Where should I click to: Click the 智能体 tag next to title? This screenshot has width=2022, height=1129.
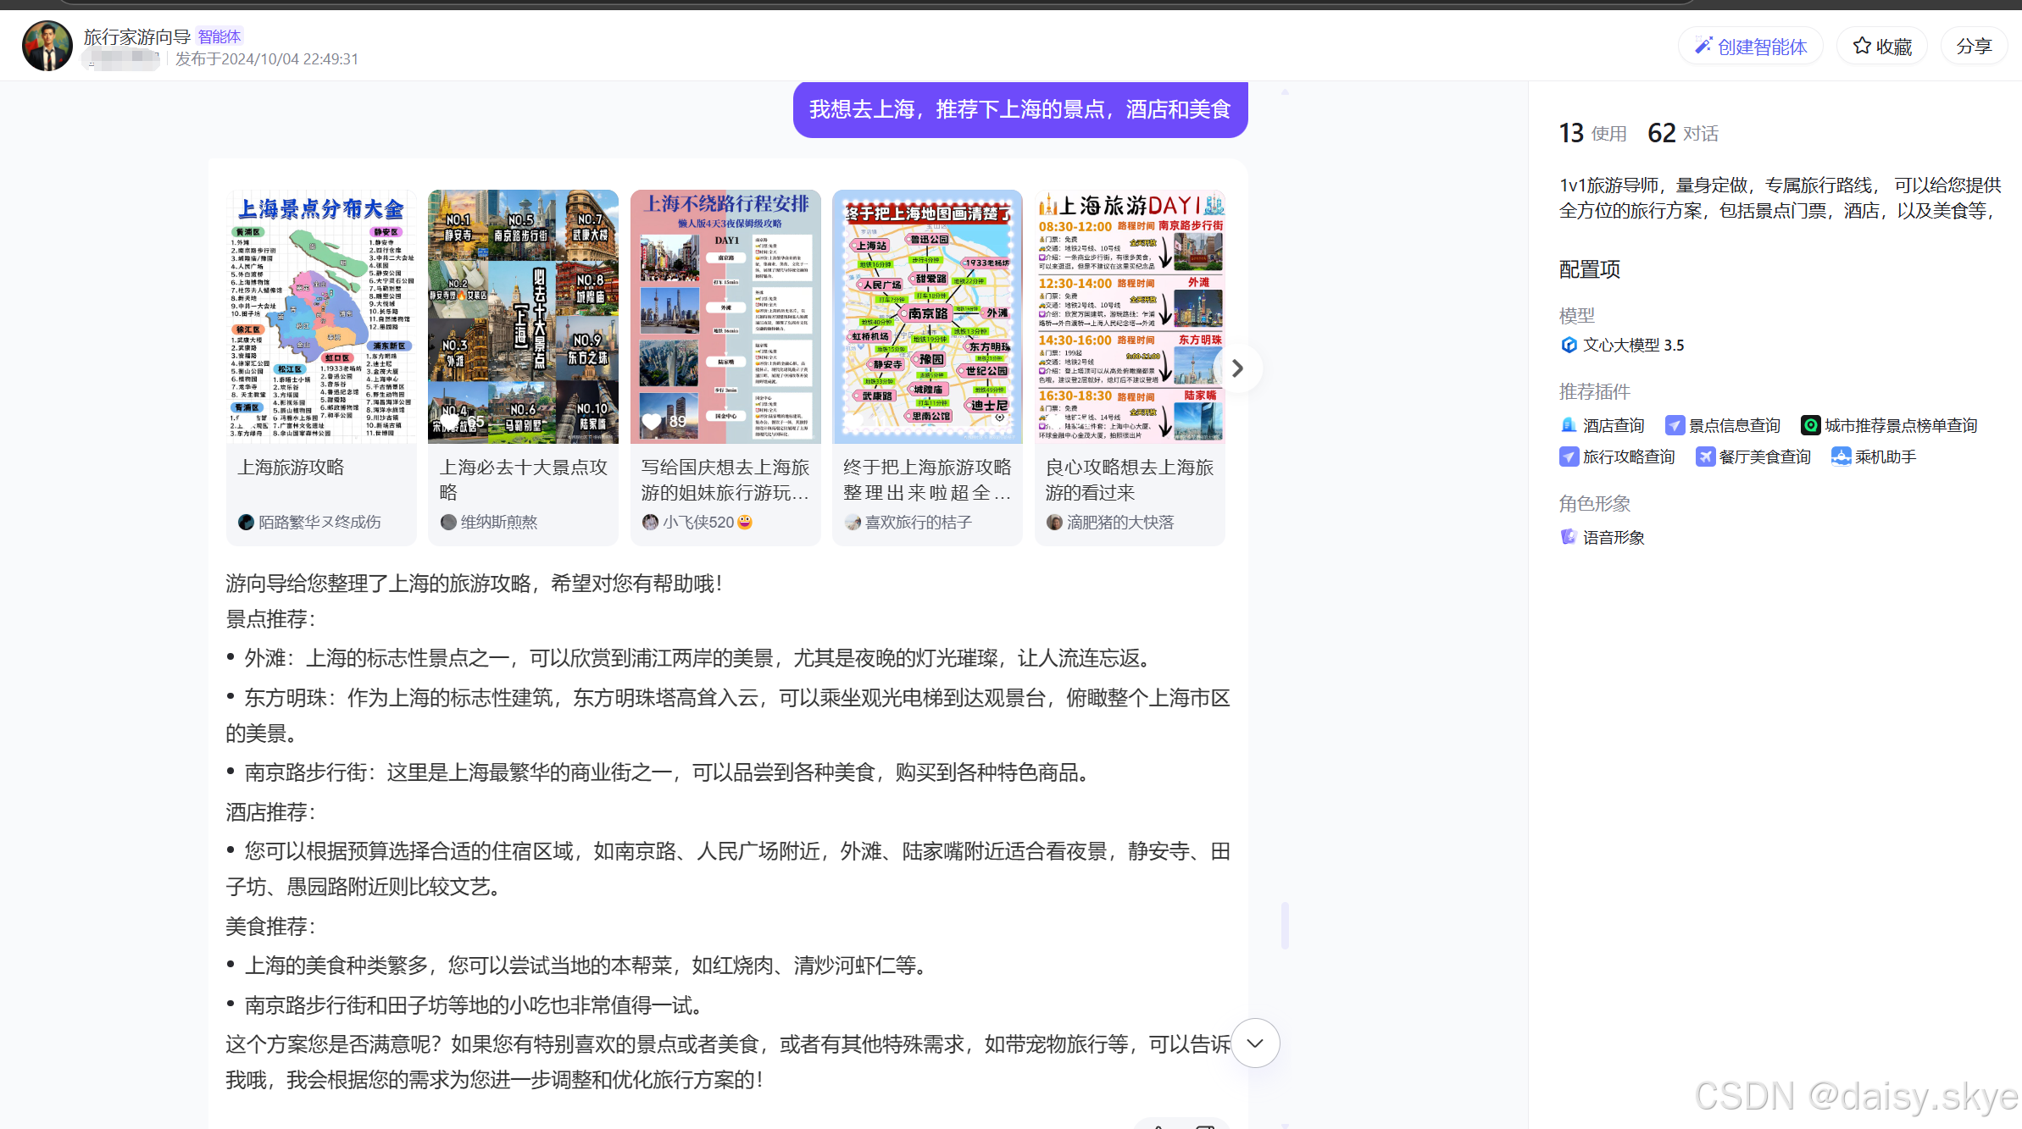pyautogui.click(x=219, y=36)
